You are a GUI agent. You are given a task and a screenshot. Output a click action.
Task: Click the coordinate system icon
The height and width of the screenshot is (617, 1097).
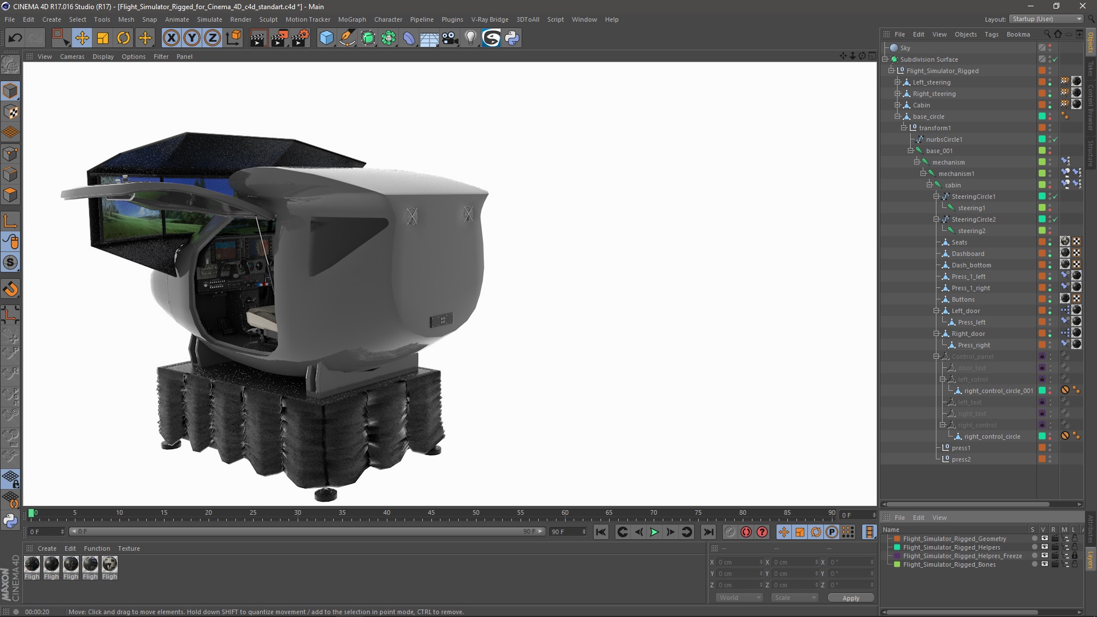click(x=234, y=38)
